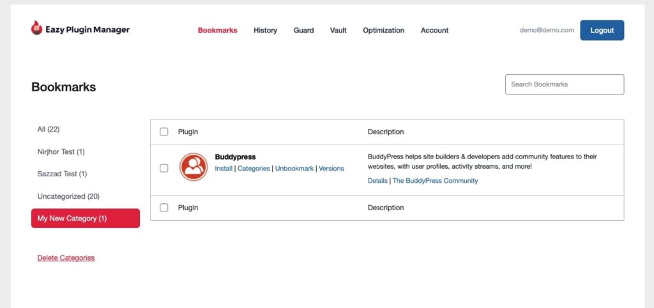Open The BuddyPress Community link

click(435, 181)
